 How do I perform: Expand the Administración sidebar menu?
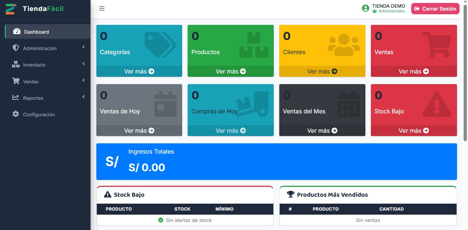pos(48,48)
